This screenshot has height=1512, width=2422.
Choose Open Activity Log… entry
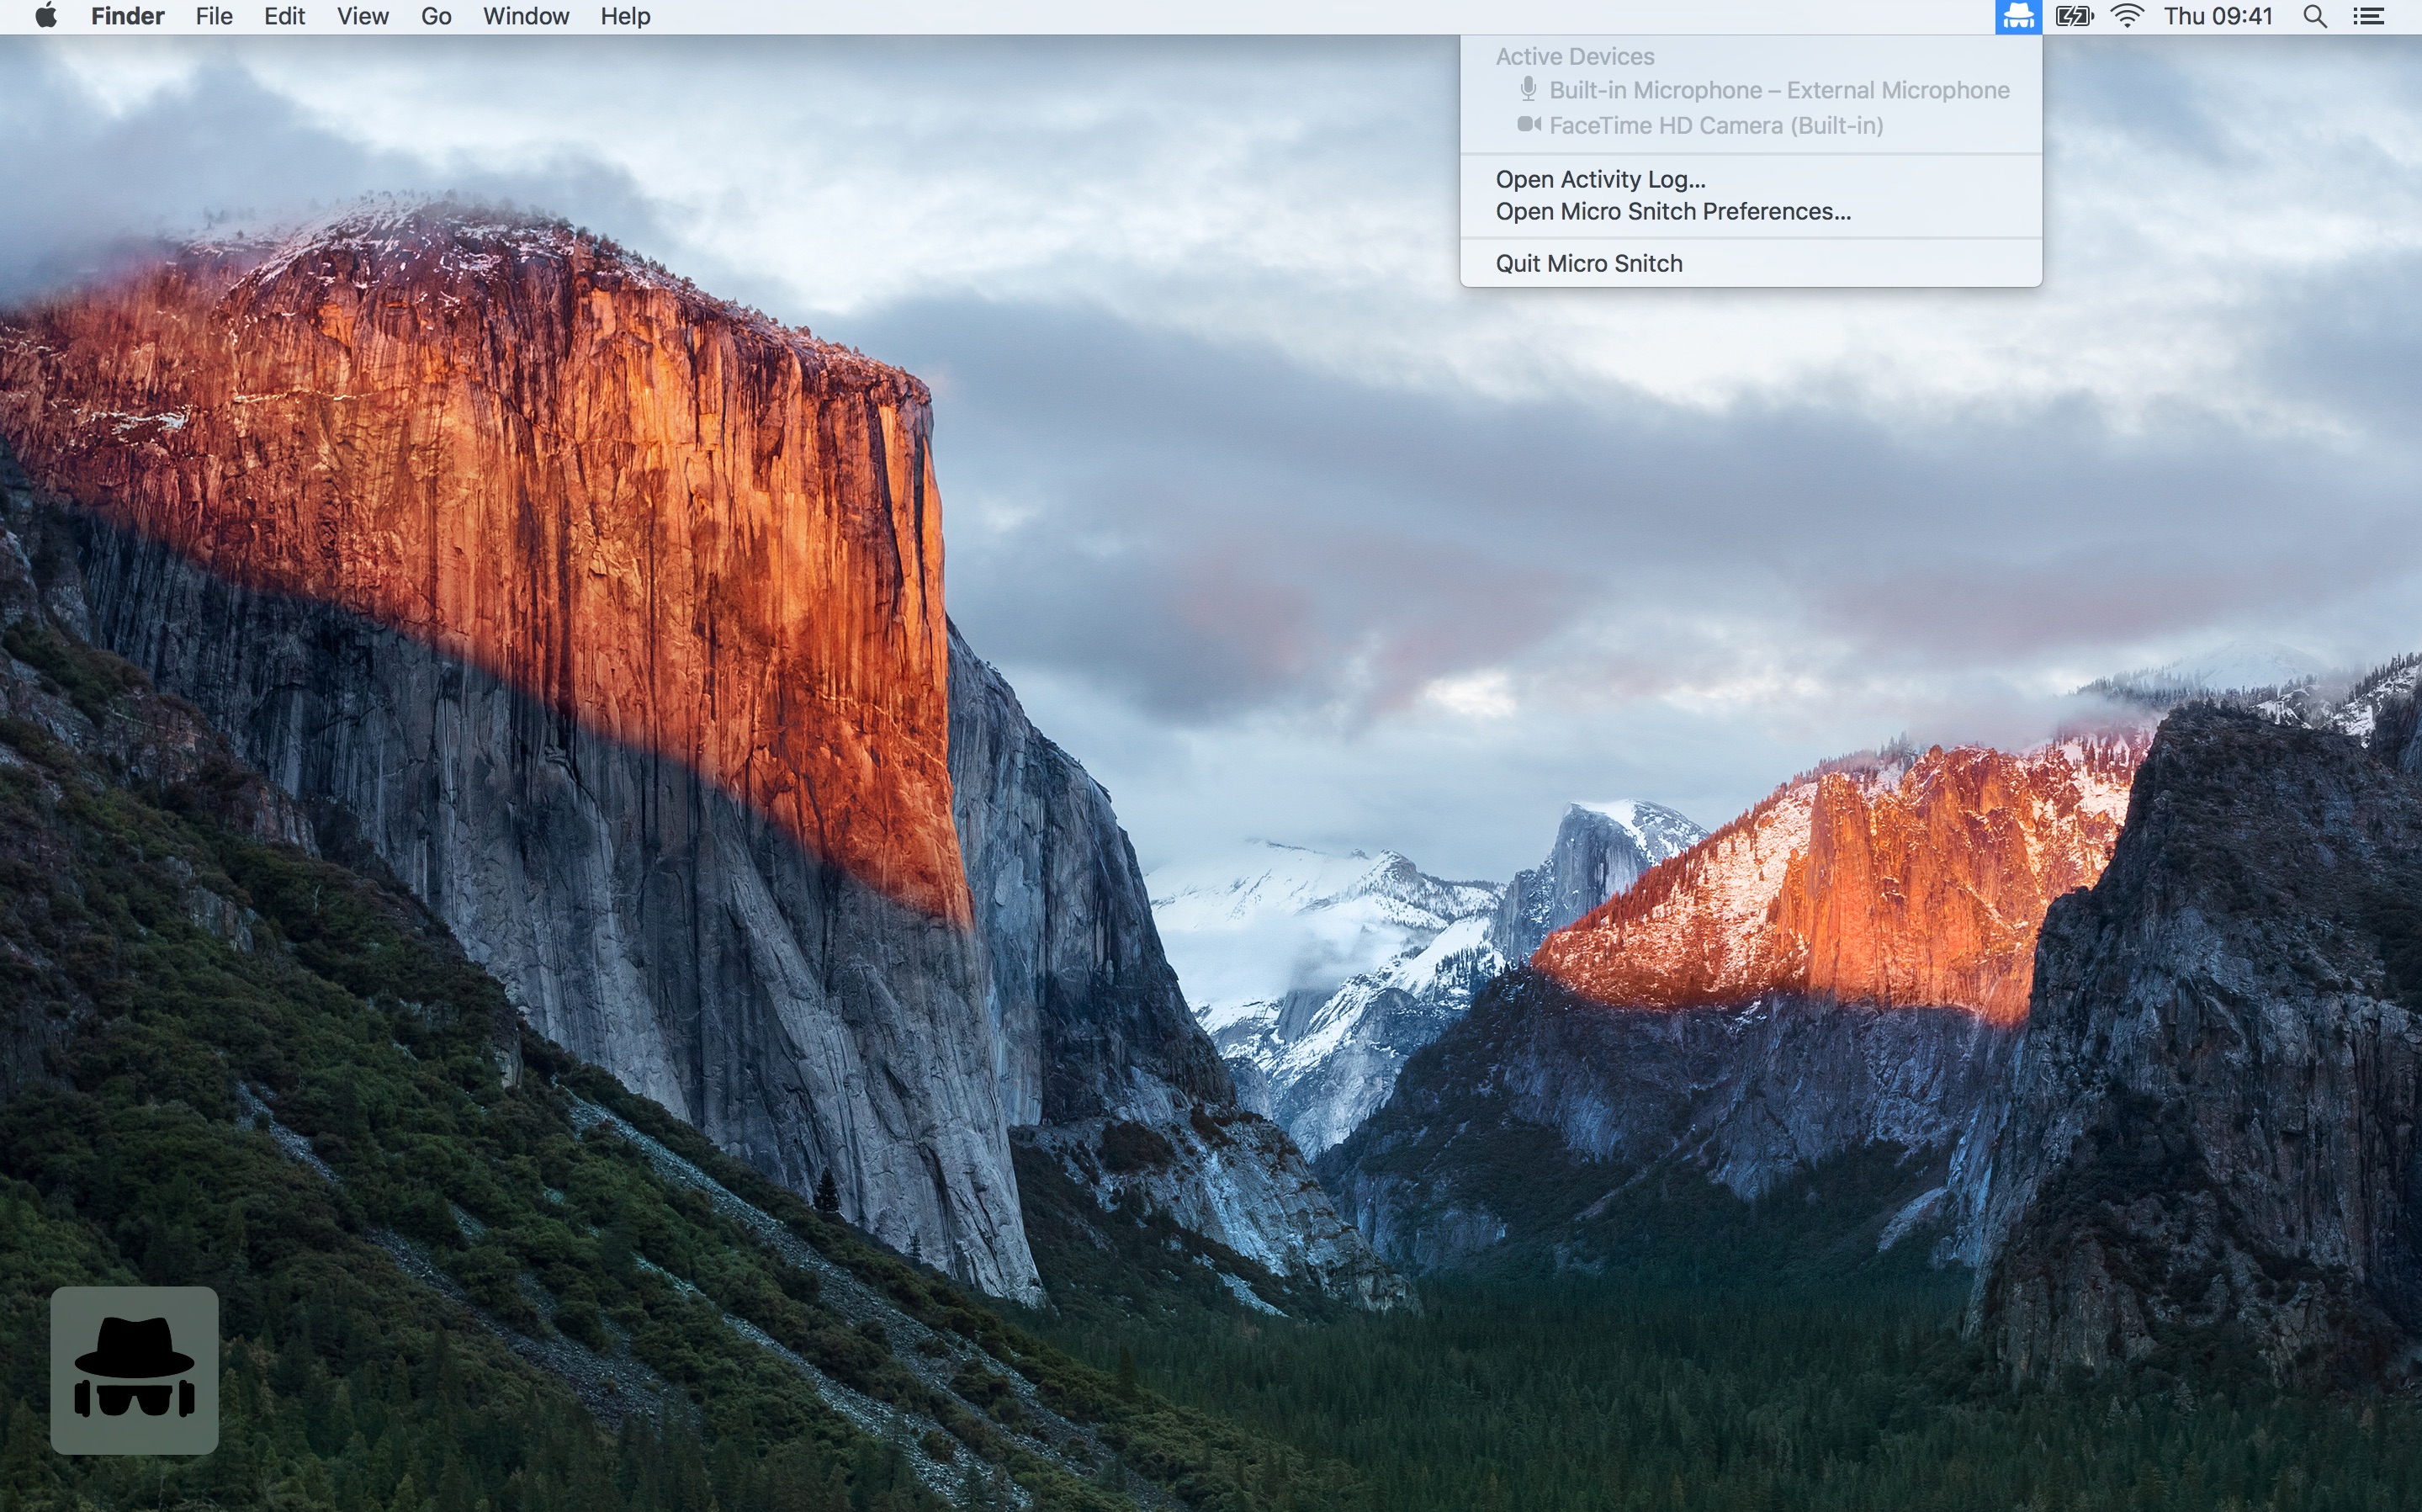(1599, 179)
